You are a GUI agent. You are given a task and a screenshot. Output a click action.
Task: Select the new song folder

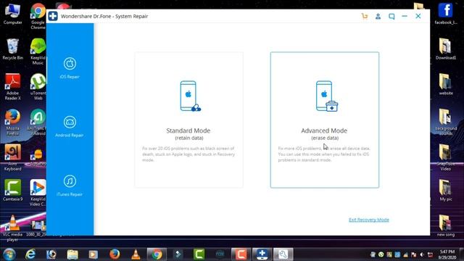[446, 225]
